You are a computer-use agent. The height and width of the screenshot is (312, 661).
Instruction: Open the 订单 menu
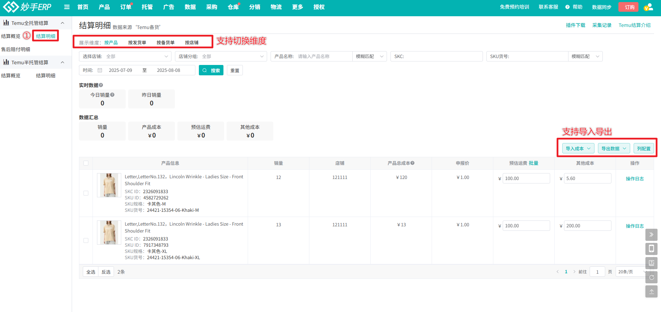125,7
